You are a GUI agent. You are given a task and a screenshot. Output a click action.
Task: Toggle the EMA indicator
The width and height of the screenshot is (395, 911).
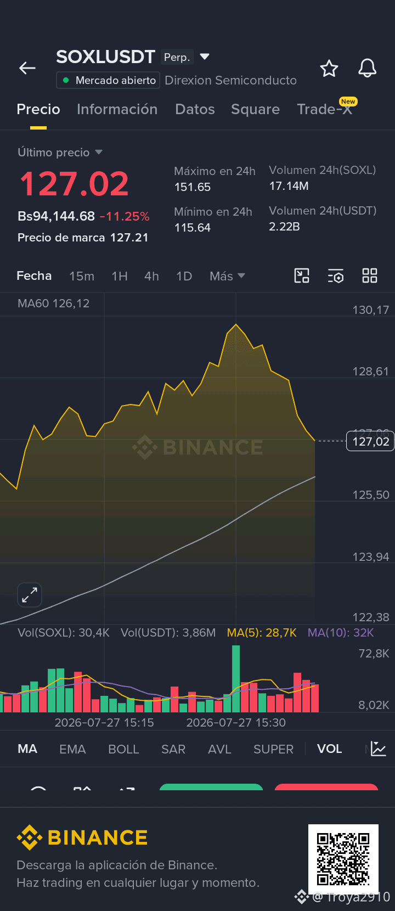pyautogui.click(x=72, y=749)
